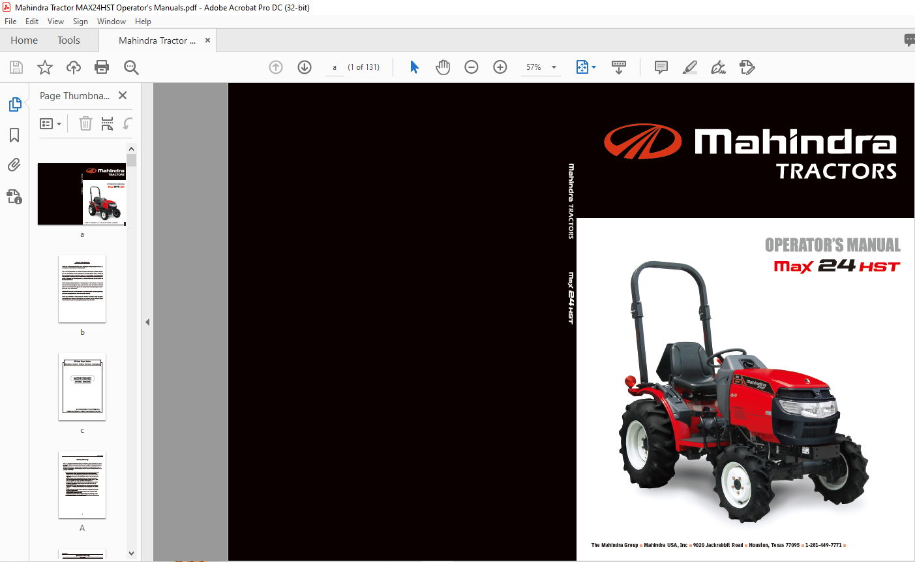Select page thumbnail c

coord(82,386)
